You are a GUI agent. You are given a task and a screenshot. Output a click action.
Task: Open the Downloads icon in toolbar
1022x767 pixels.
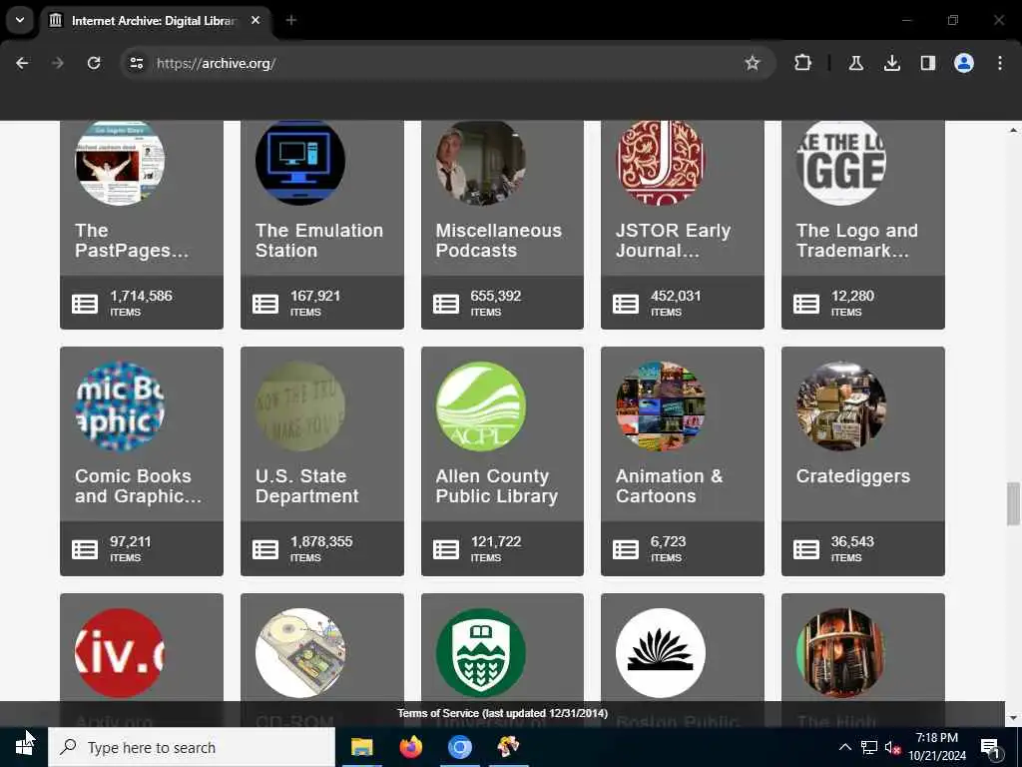pyautogui.click(x=891, y=63)
